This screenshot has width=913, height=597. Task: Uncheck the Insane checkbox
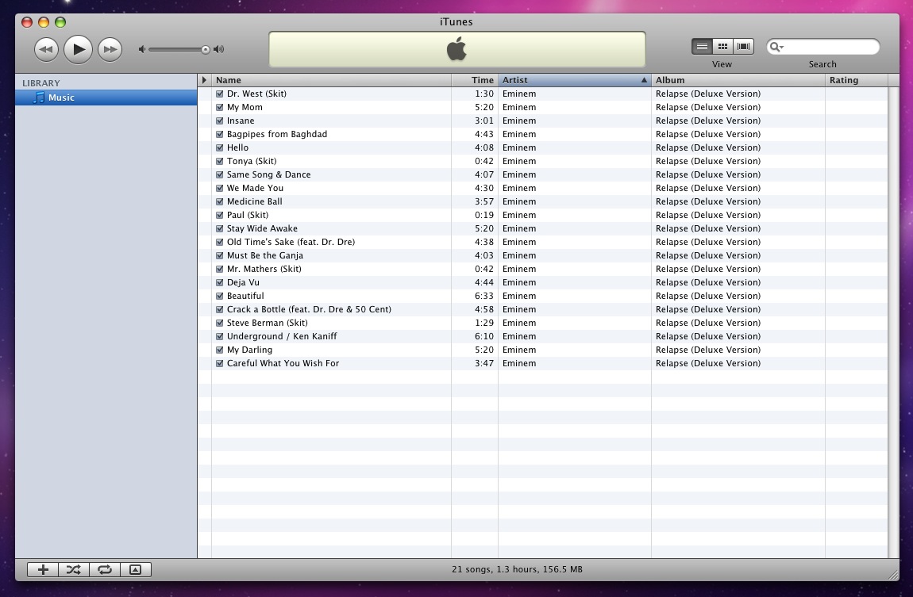219,121
